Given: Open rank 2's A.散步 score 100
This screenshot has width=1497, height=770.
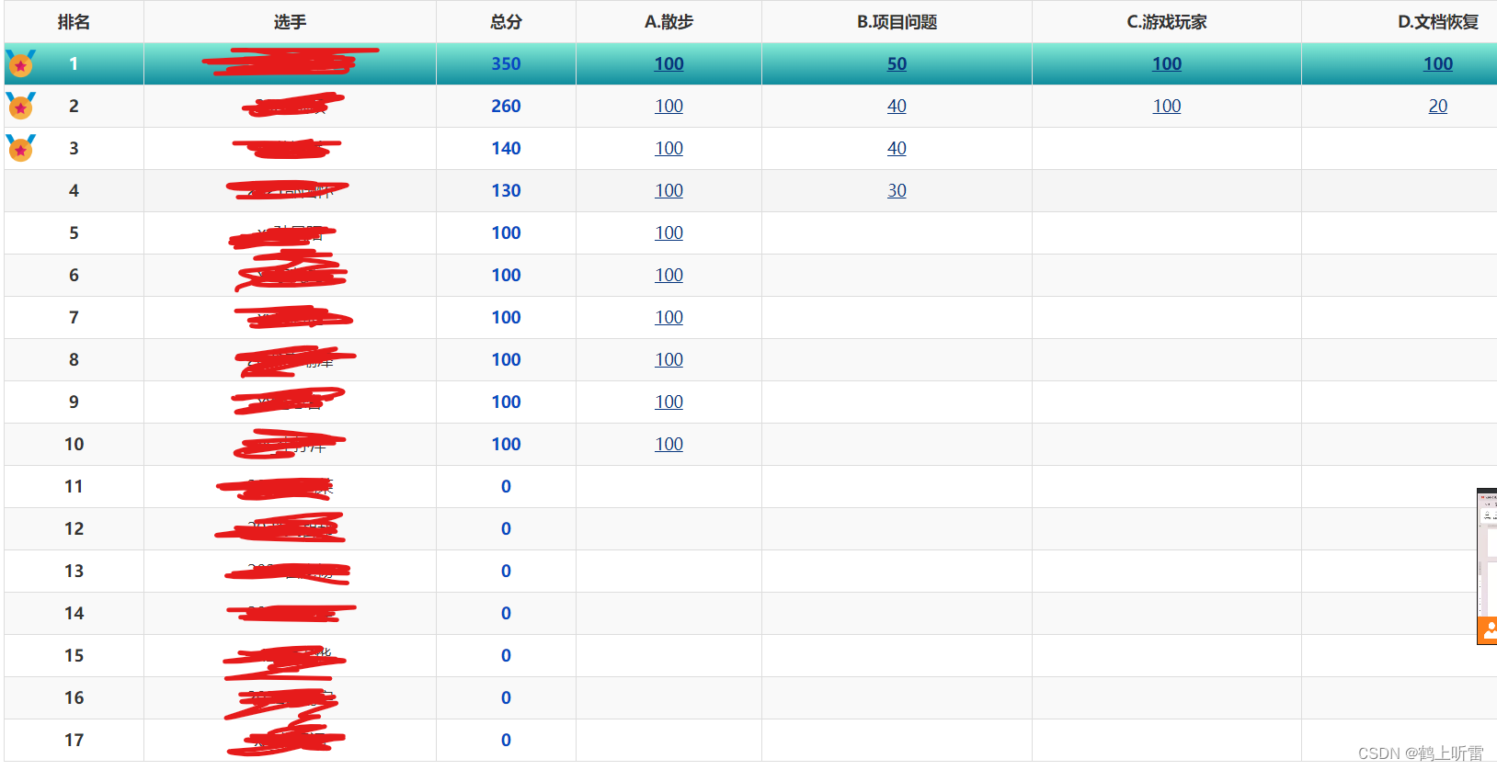Looking at the screenshot, I should tap(669, 106).
